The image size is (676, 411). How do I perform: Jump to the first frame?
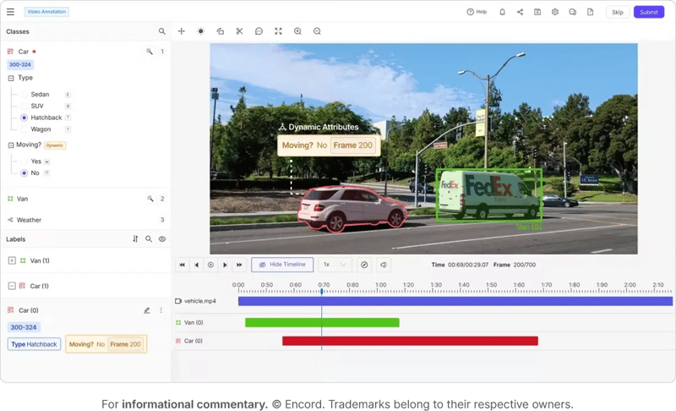click(182, 265)
